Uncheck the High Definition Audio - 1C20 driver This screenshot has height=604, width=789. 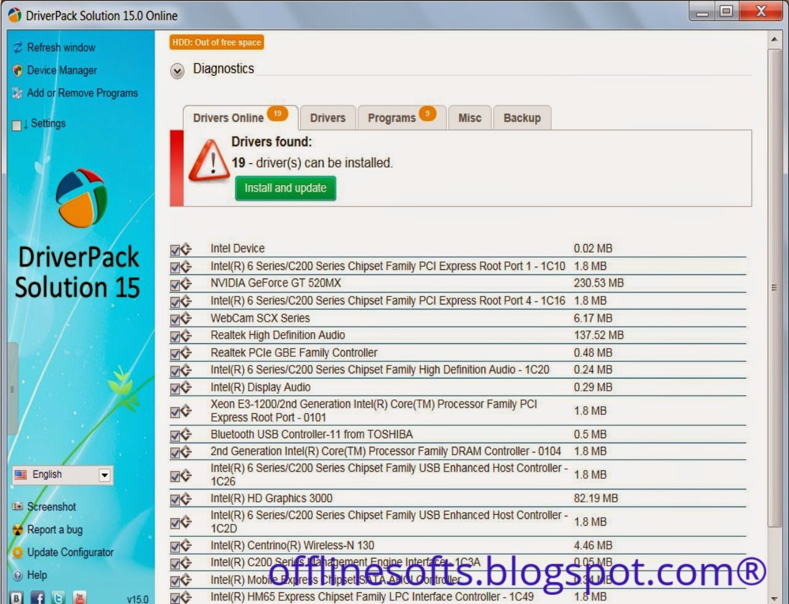[x=175, y=371]
